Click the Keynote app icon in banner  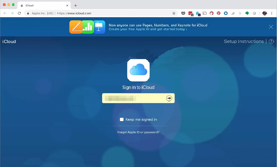99,27
